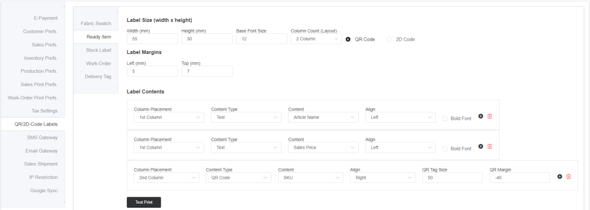Click the Test Print button

(143, 202)
